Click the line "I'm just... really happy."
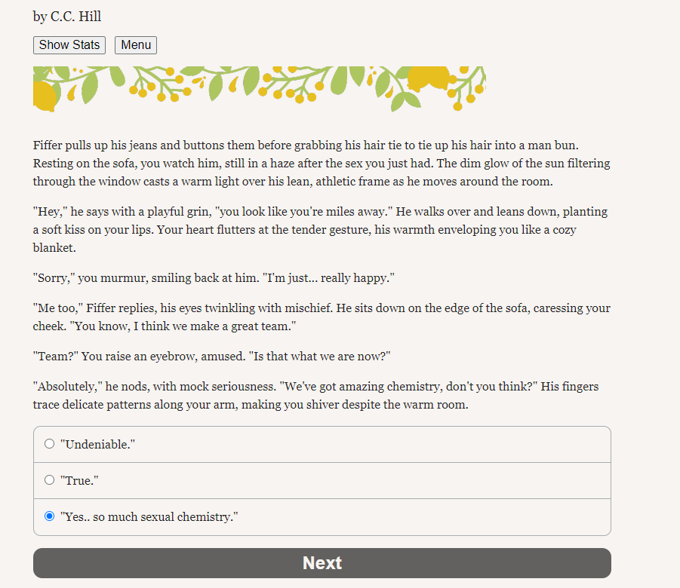The width and height of the screenshot is (680, 588). [x=328, y=277]
